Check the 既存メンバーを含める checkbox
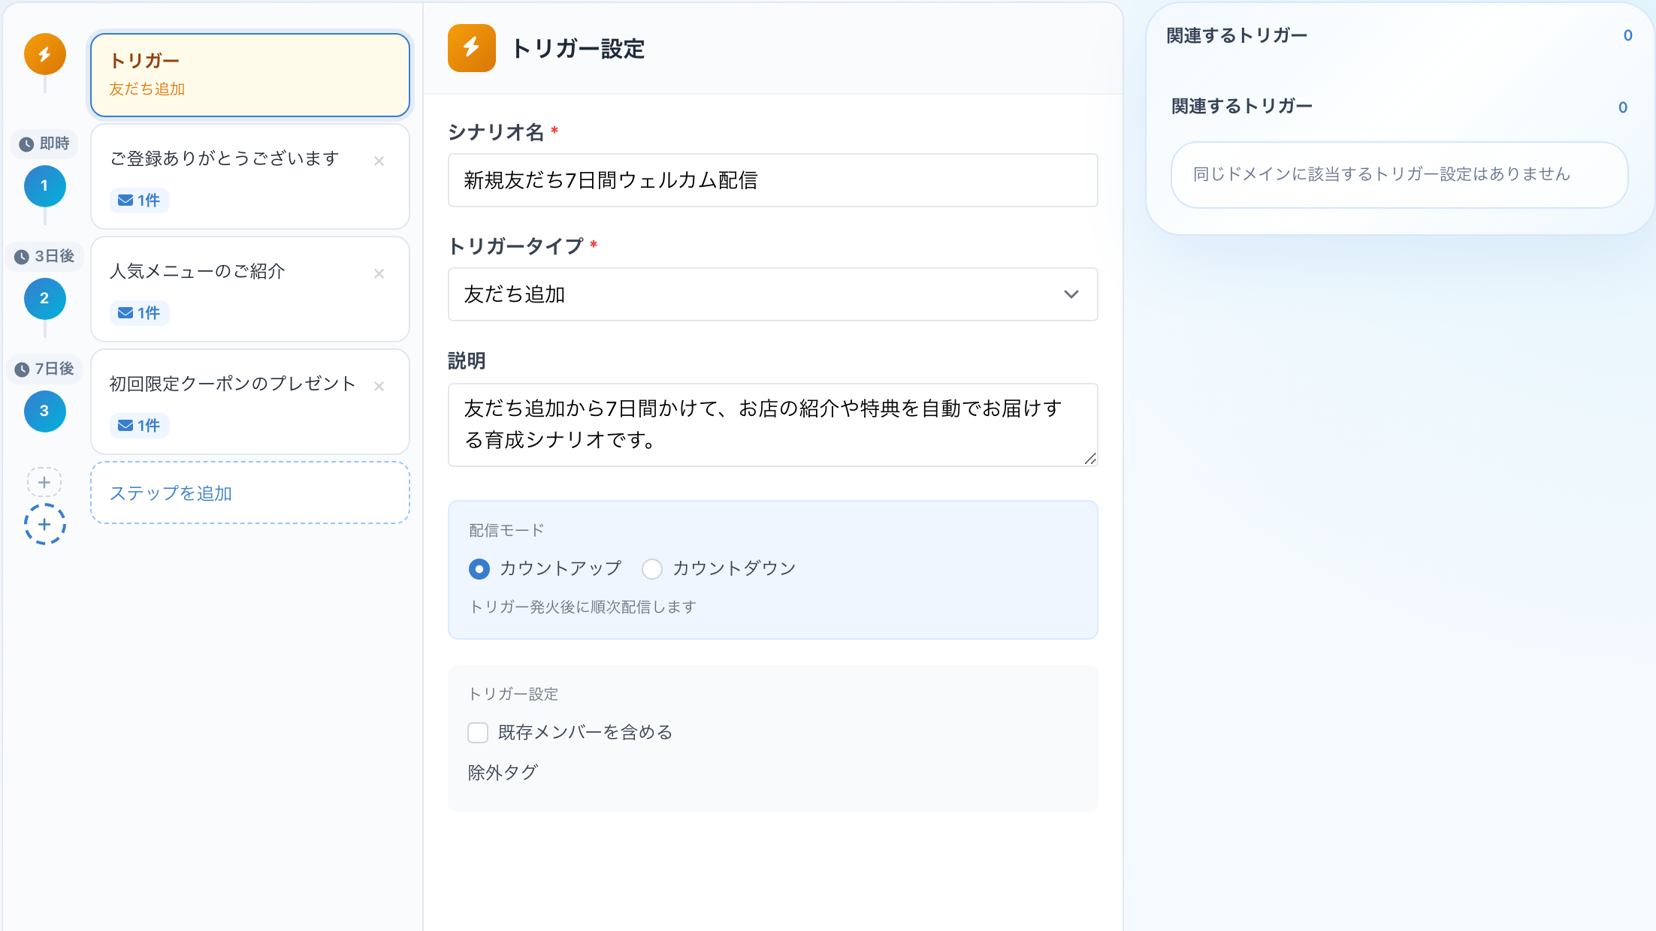Image resolution: width=1656 pixels, height=931 pixels. pos(478,733)
